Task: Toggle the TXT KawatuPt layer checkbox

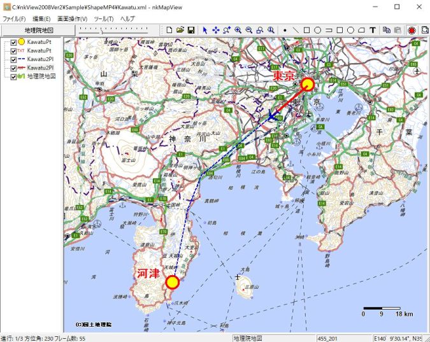Action: point(13,50)
